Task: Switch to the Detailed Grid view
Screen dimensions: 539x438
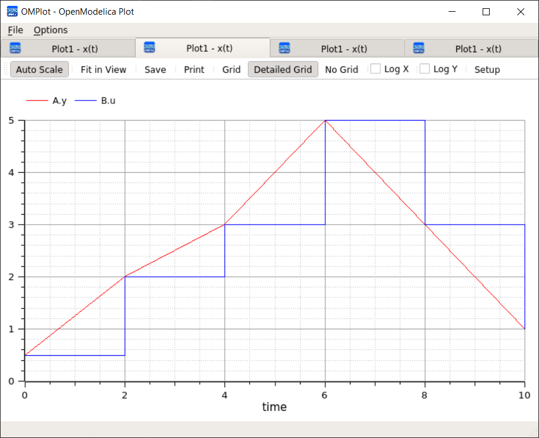Action: (x=283, y=69)
